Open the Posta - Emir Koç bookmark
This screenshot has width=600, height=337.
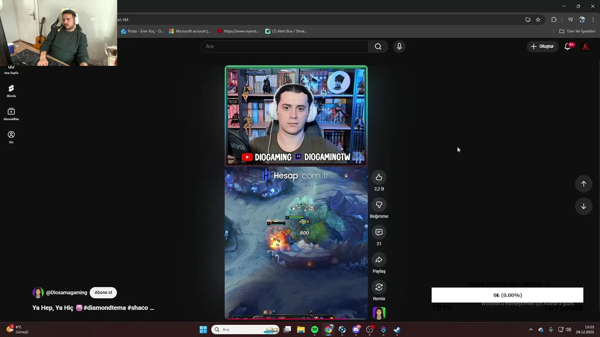pyautogui.click(x=142, y=31)
